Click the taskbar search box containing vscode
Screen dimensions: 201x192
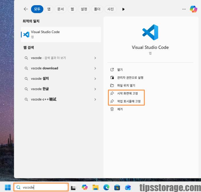pyautogui.click(x=41, y=187)
